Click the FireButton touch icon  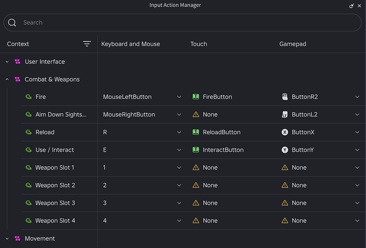pyautogui.click(x=196, y=97)
